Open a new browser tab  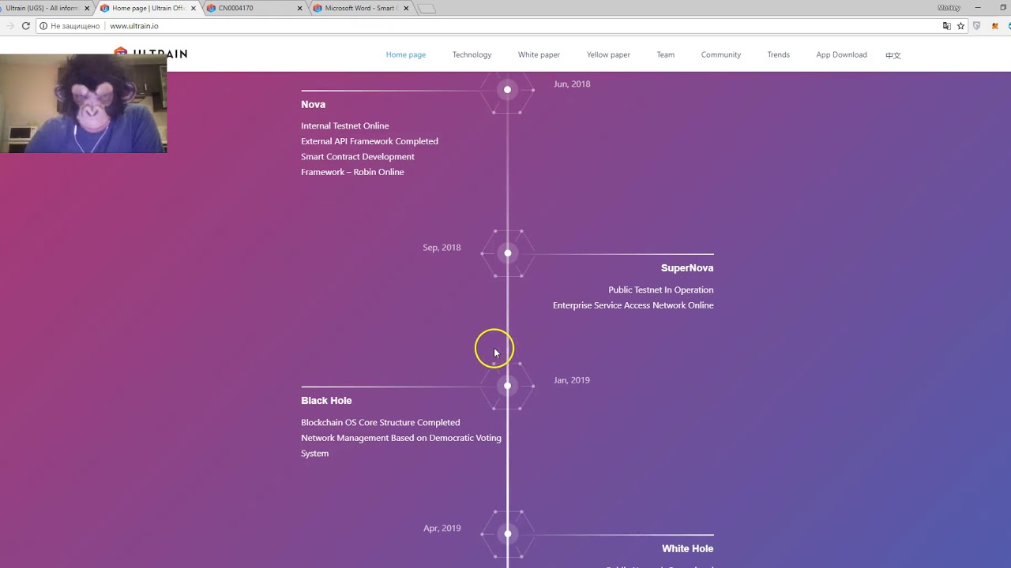[x=427, y=9]
